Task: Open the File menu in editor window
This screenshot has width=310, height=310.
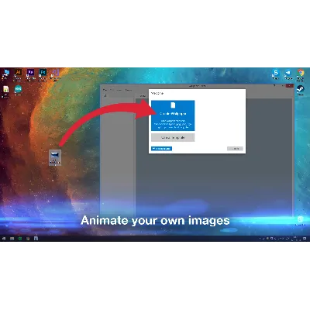Action: tap(105, 90)
